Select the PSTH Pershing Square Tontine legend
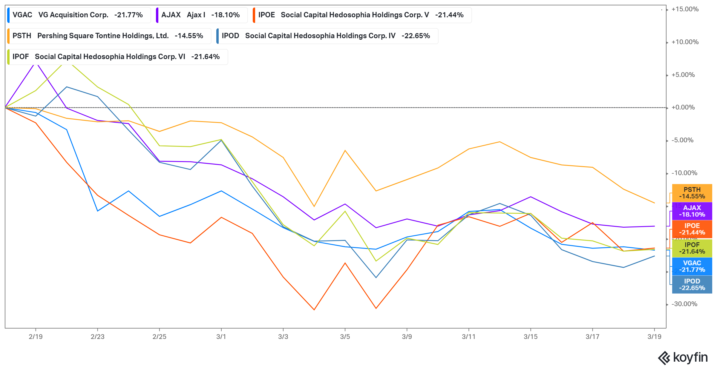Image resolution: width=717 pixels, height=370 pixels. pos(109,36)
